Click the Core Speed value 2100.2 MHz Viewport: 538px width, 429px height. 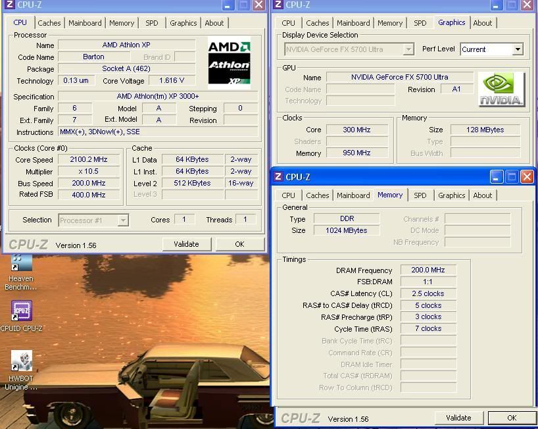(x=89, y=160)
